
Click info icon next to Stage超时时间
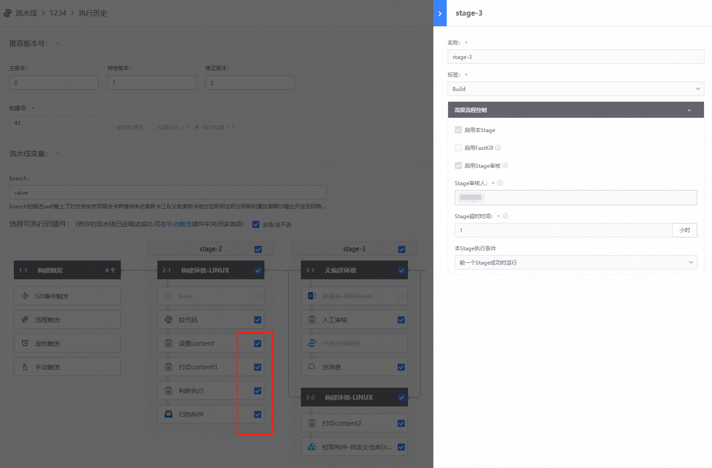[505, 216]
